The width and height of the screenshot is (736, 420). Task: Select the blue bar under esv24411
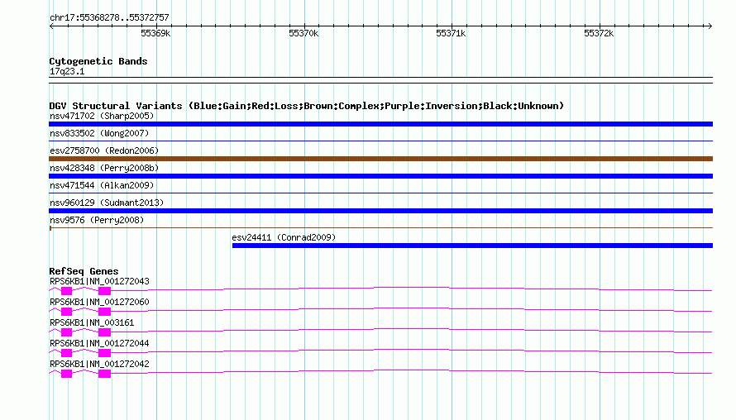[473, 246]
